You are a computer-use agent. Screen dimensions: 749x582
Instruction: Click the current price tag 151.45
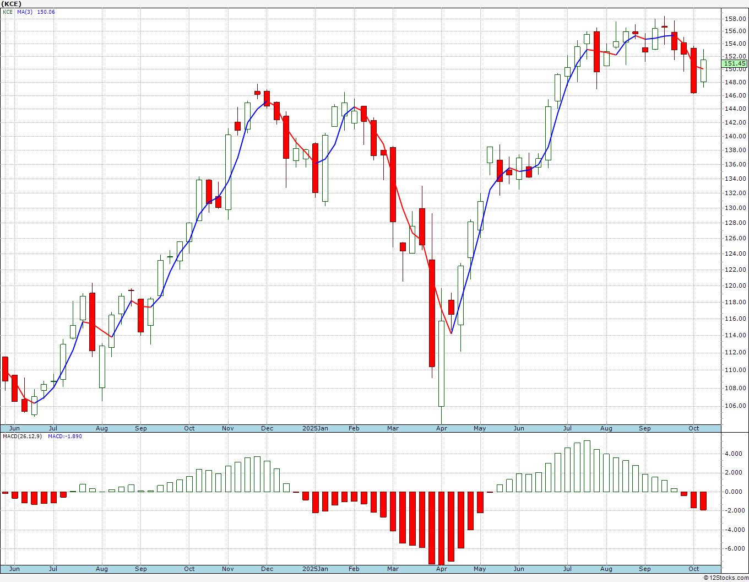click(735, 64)
